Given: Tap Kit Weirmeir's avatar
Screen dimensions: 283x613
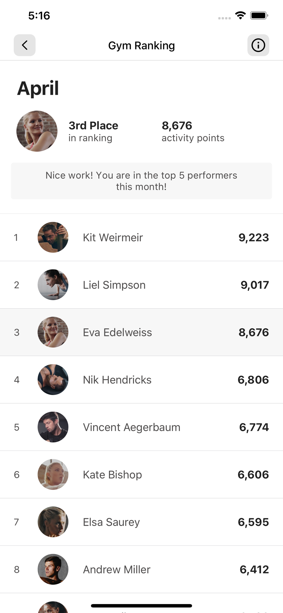Looking at the screenshot, I should (53, 237).
